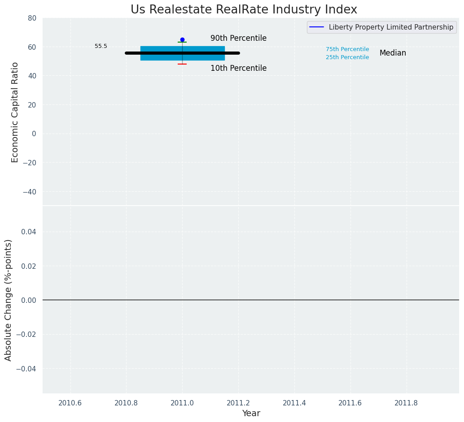Select the blue line sample in legend
Image resolution: width=464 pixels, height=422 pixels.
[x=317, y=27]
